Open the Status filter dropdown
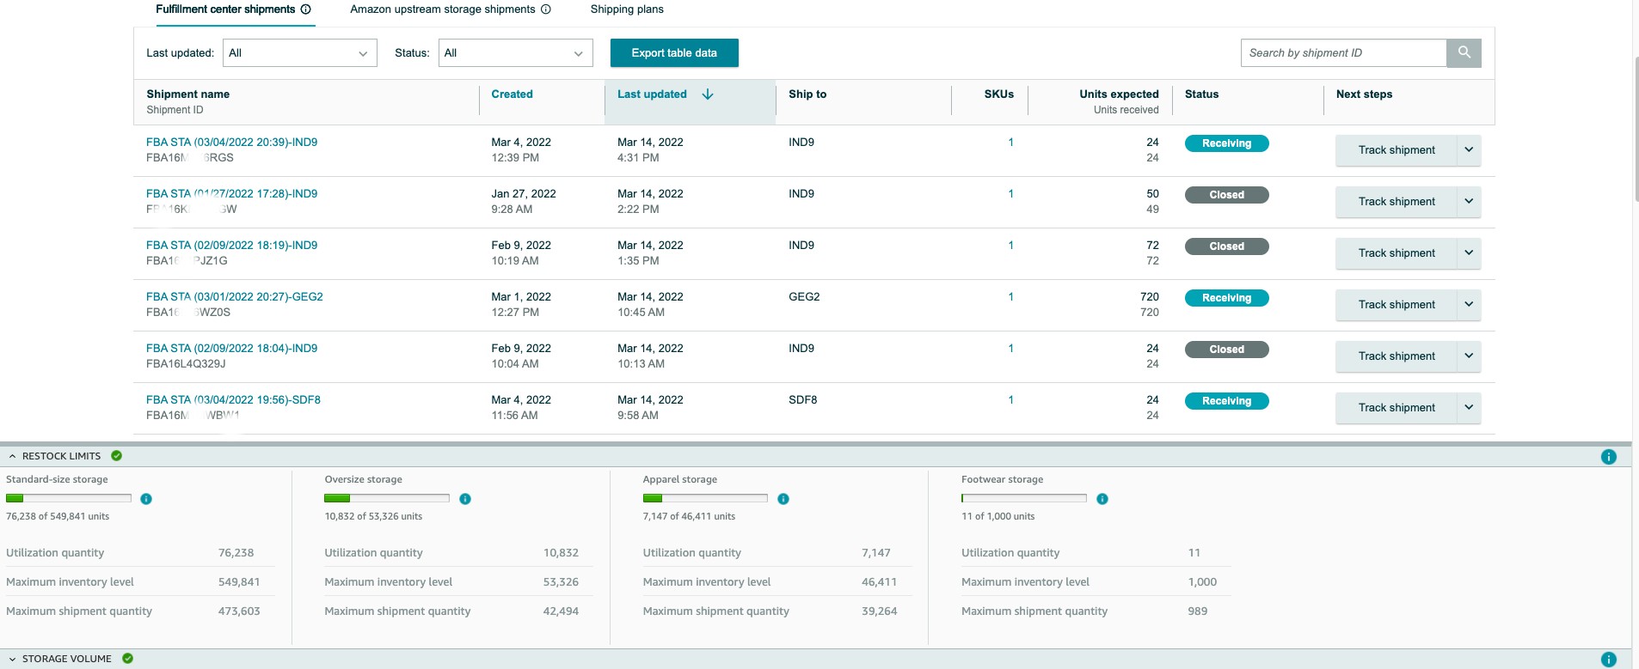Image resolution: width=1639 pixels, height=669 pixels. 515,53
